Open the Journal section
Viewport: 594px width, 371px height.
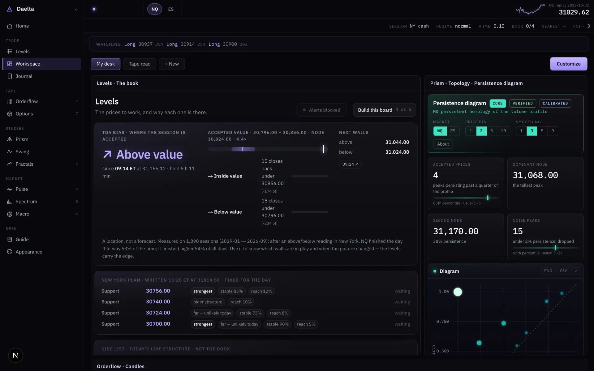click(42, 76)
